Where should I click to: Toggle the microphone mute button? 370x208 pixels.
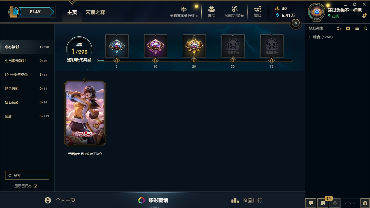(335, 203)
